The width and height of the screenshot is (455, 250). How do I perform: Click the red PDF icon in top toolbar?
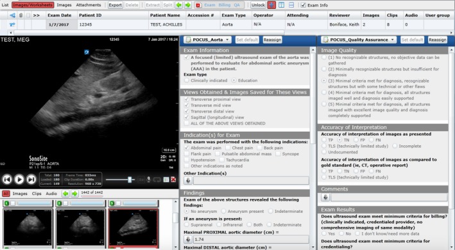pos(198,5)
